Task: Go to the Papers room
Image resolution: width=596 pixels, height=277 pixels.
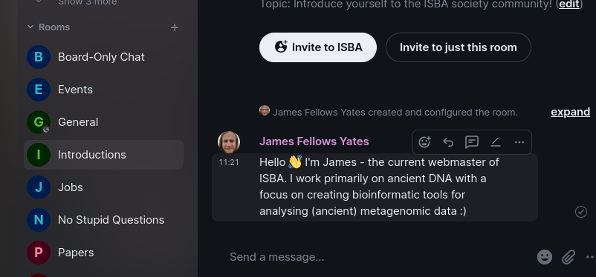Action: (103, 253)
